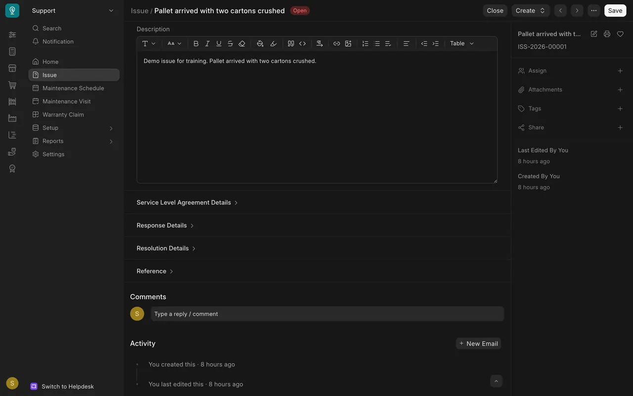Expand the Reference section
Screen dimensions: 633x396
click(x=155, y=271)
